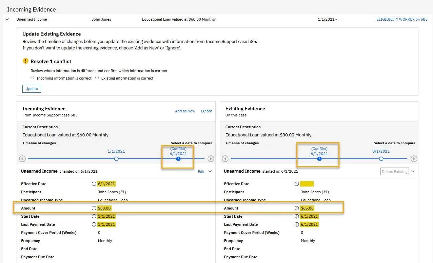Screen dimensions: 433x263
Task: Click the yellow Resolve 1 conflict warning icon
Action: 25,61
